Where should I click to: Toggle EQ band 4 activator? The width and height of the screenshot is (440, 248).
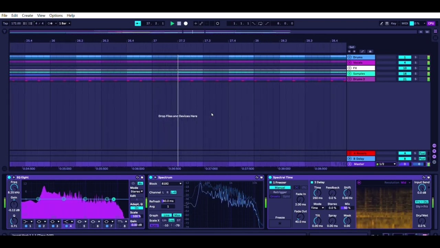tap(67, 226)
